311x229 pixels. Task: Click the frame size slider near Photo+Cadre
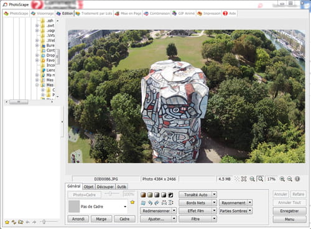tap(111, 194)
